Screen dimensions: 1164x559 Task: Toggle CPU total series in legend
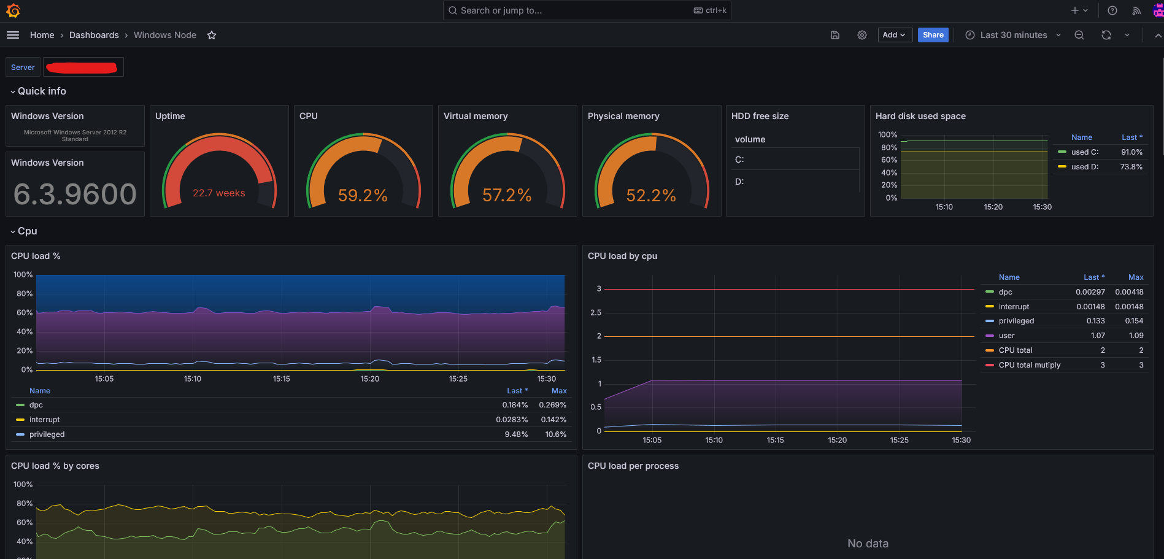1016,350
